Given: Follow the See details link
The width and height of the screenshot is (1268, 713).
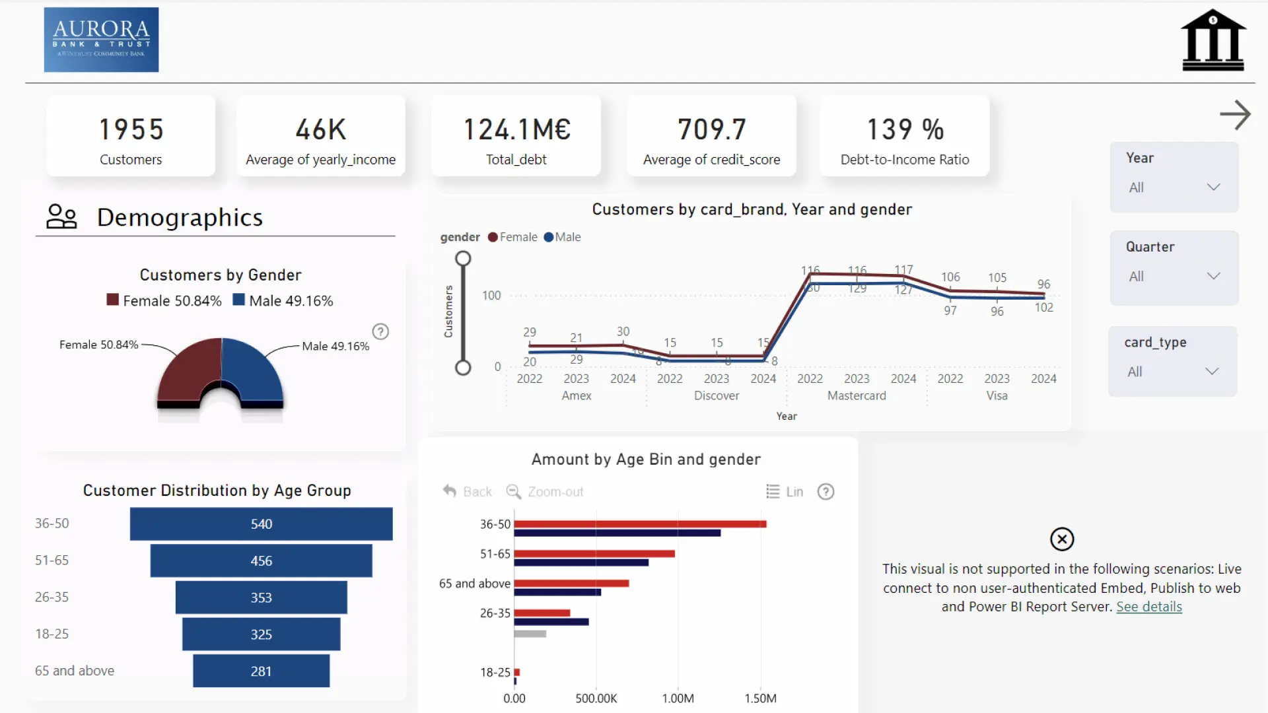Looking at the screenshot, I should [1149, 607].
